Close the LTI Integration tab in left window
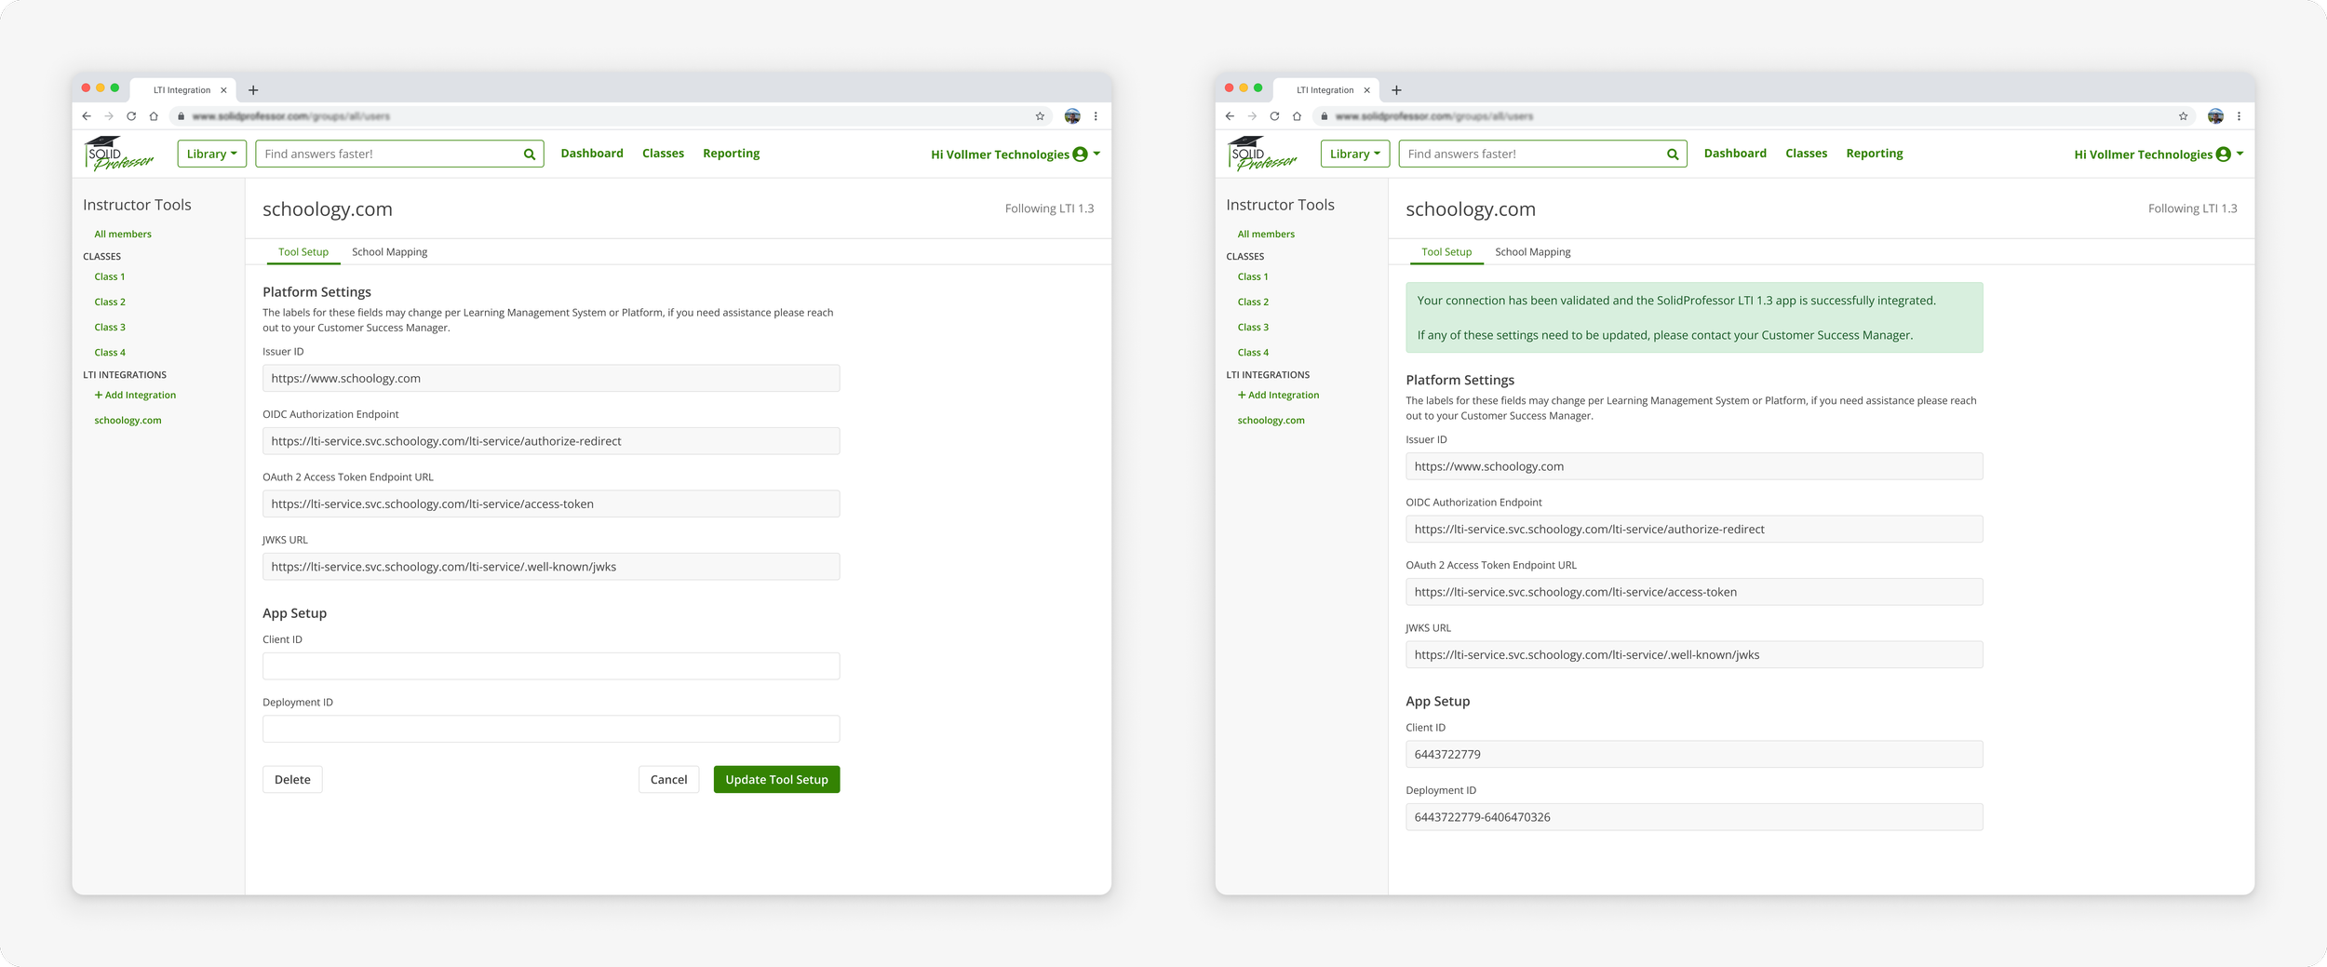 (x=223, y=90)
